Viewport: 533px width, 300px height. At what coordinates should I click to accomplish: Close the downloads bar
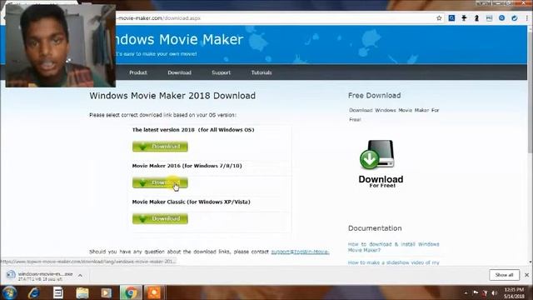526,275
